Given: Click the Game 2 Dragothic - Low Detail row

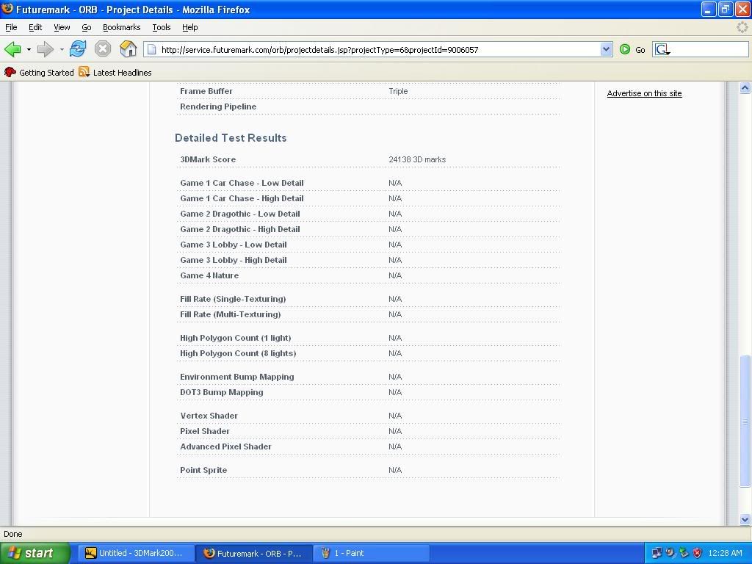Looking at the screenshot, I should click(x=368, y=214).
